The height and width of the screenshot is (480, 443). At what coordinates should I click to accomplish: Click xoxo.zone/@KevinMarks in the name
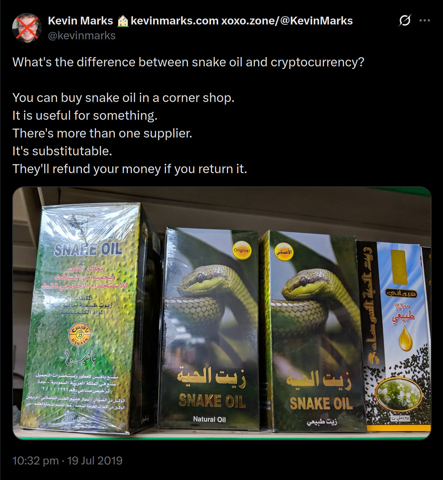tap(287, 21)
